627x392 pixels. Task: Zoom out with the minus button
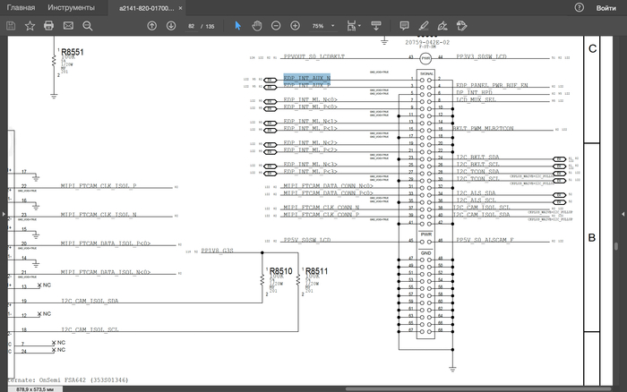tap(275, 25)
